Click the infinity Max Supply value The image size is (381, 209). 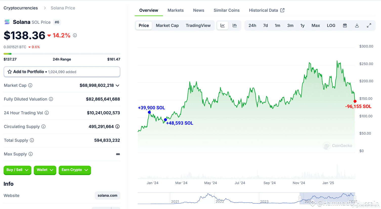(x=118, y=154)
